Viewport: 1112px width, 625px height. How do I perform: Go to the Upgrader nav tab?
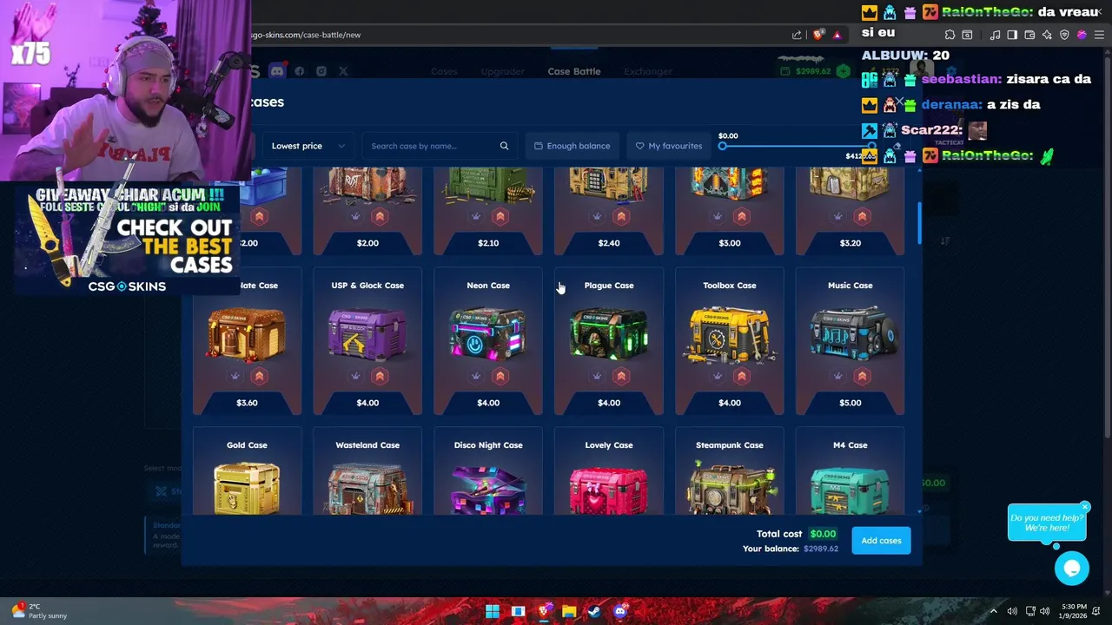click(502, 71)
